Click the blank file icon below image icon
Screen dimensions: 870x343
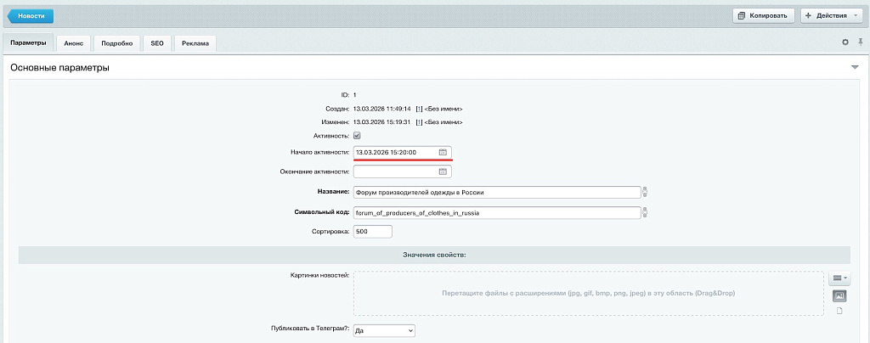839,311
